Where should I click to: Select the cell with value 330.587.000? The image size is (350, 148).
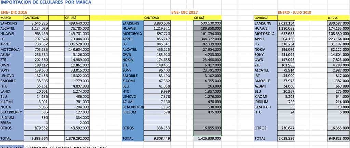(x=338, y=23)
